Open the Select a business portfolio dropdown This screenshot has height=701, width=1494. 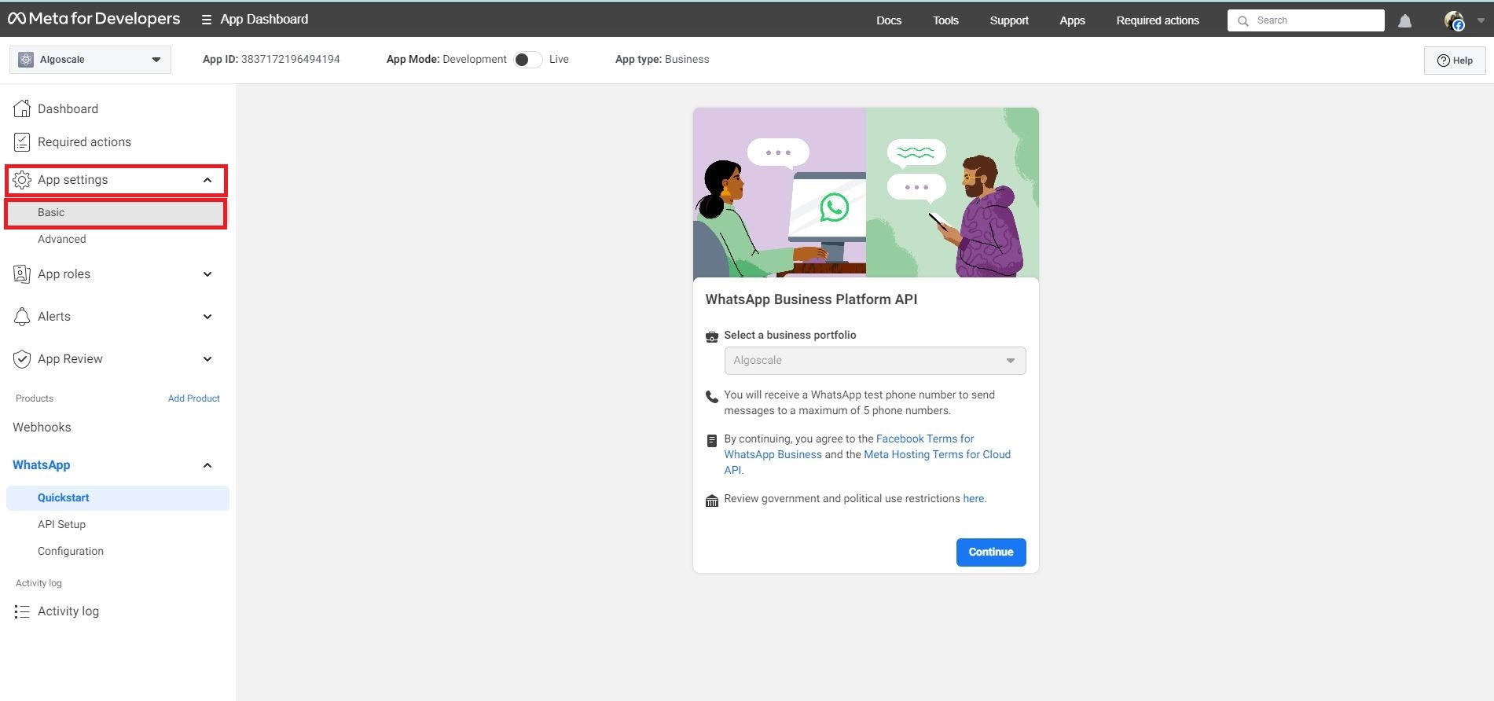[875, 361]
